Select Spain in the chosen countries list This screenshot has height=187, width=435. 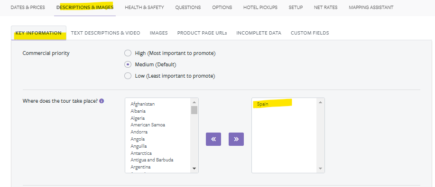click(262, 104)
